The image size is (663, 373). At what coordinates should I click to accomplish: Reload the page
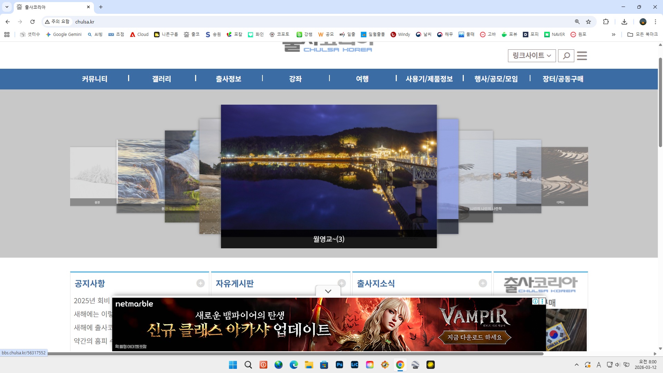(32, 22)
